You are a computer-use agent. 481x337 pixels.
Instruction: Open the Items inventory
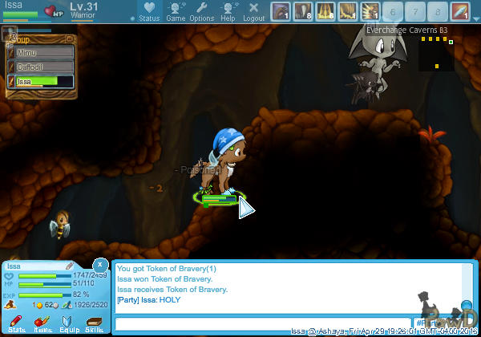[x=42, y=323]
